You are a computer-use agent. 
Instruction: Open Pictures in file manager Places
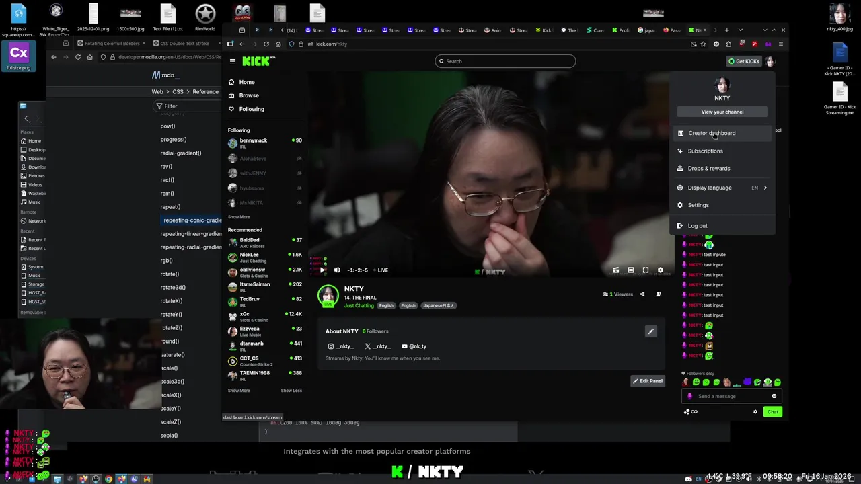[32, 176]
